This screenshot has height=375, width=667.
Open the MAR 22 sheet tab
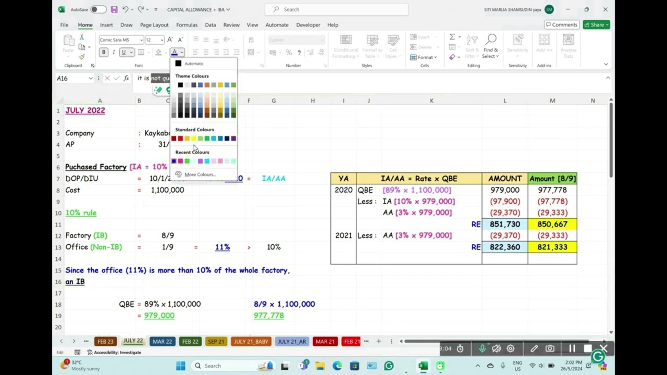tap(162, 341)
